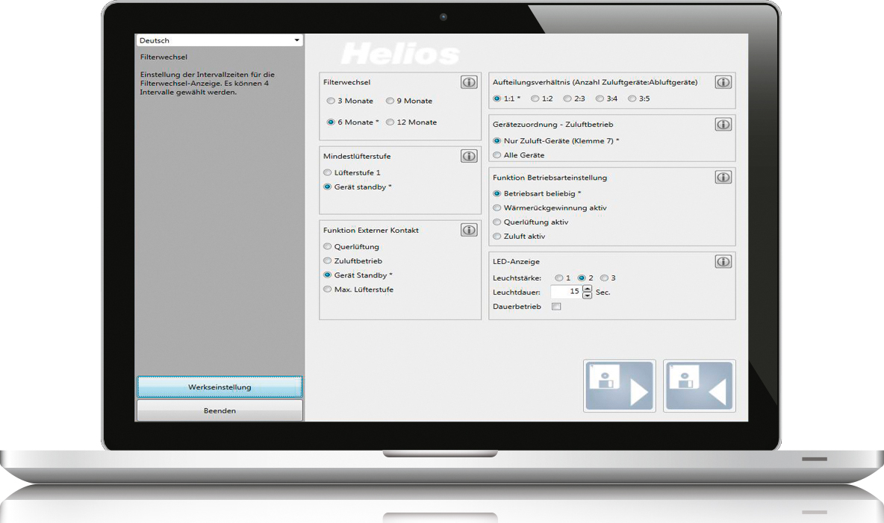Open the Filterwechsel info tooltip

pyautogui.click(x=469, y=82)
